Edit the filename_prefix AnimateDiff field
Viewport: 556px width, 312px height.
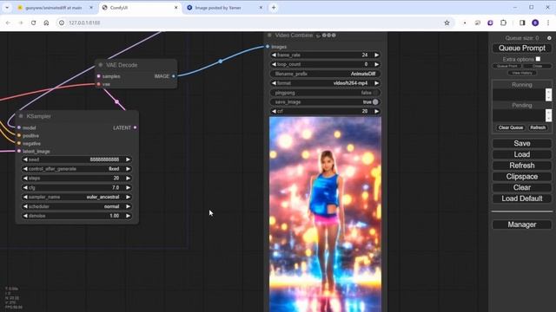pos(325,74)
